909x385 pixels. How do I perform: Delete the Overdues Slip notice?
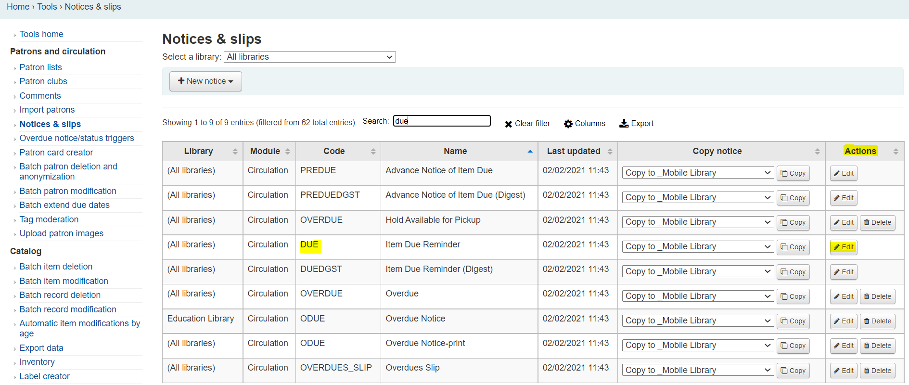[x=878, y=371]
